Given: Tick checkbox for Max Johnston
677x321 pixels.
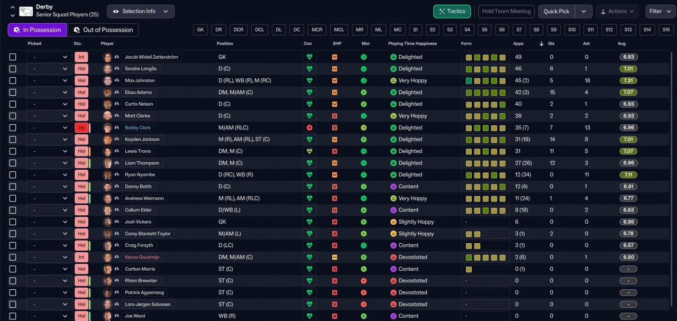Looking at the screenshot, I should (13, 80).
